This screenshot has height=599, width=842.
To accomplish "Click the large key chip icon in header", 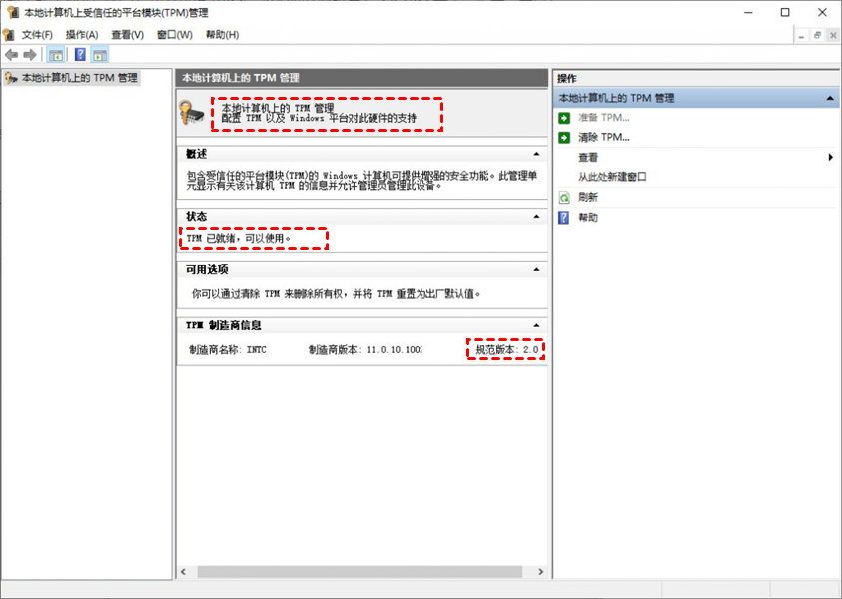I will [191, 113].
